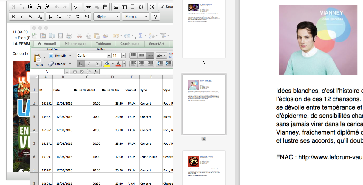
Task: Remove formatting in the web editor
Action: [x=40, y=17]
